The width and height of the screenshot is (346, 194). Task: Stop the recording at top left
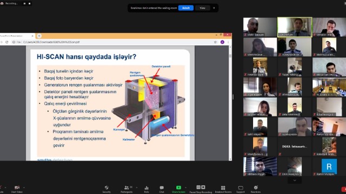29,4
